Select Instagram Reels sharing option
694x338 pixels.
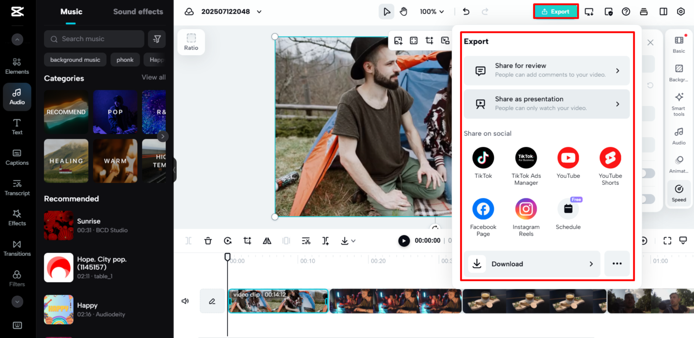click(x=526, y=209)
